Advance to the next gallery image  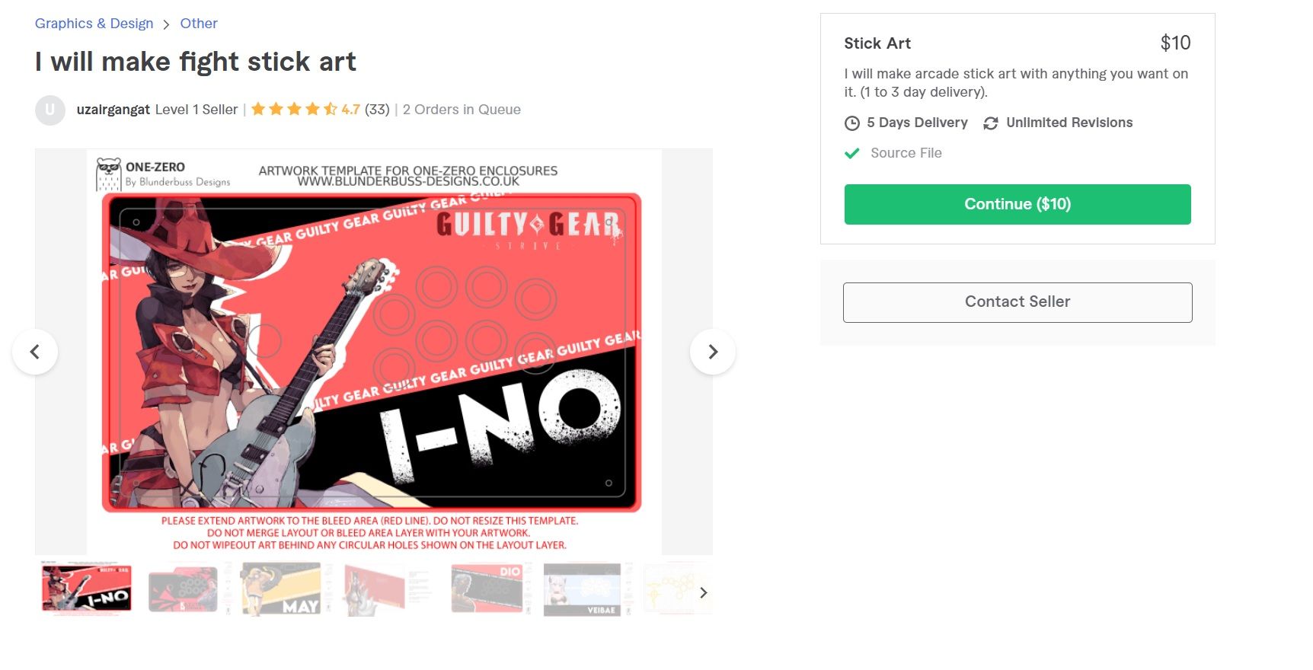click(x=713, y=352)
